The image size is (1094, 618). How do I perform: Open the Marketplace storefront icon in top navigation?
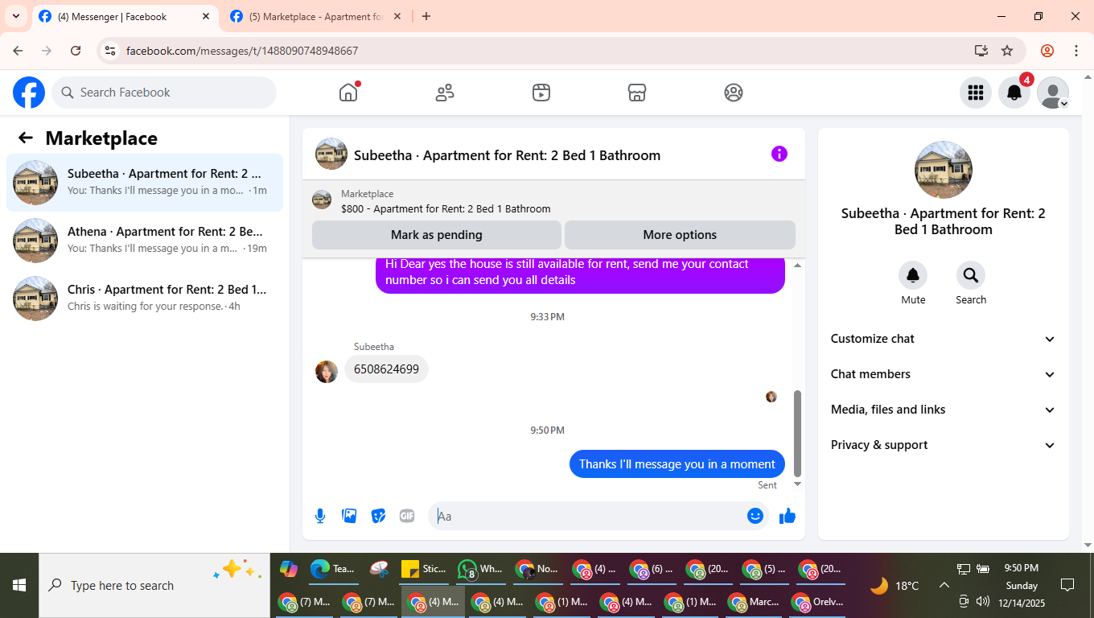click(637, 93)
